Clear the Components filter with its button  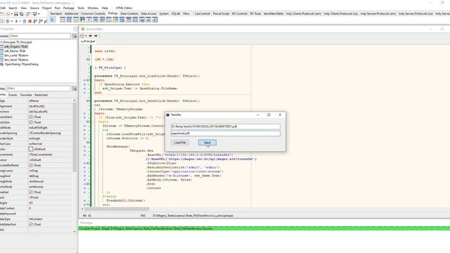pos(75,36)
